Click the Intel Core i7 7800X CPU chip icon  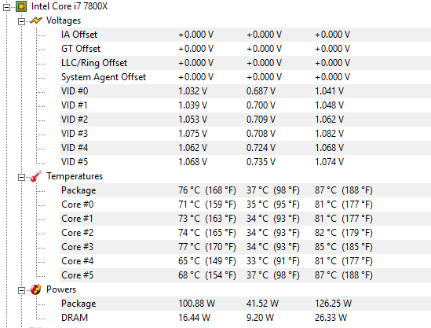[21, 6]
